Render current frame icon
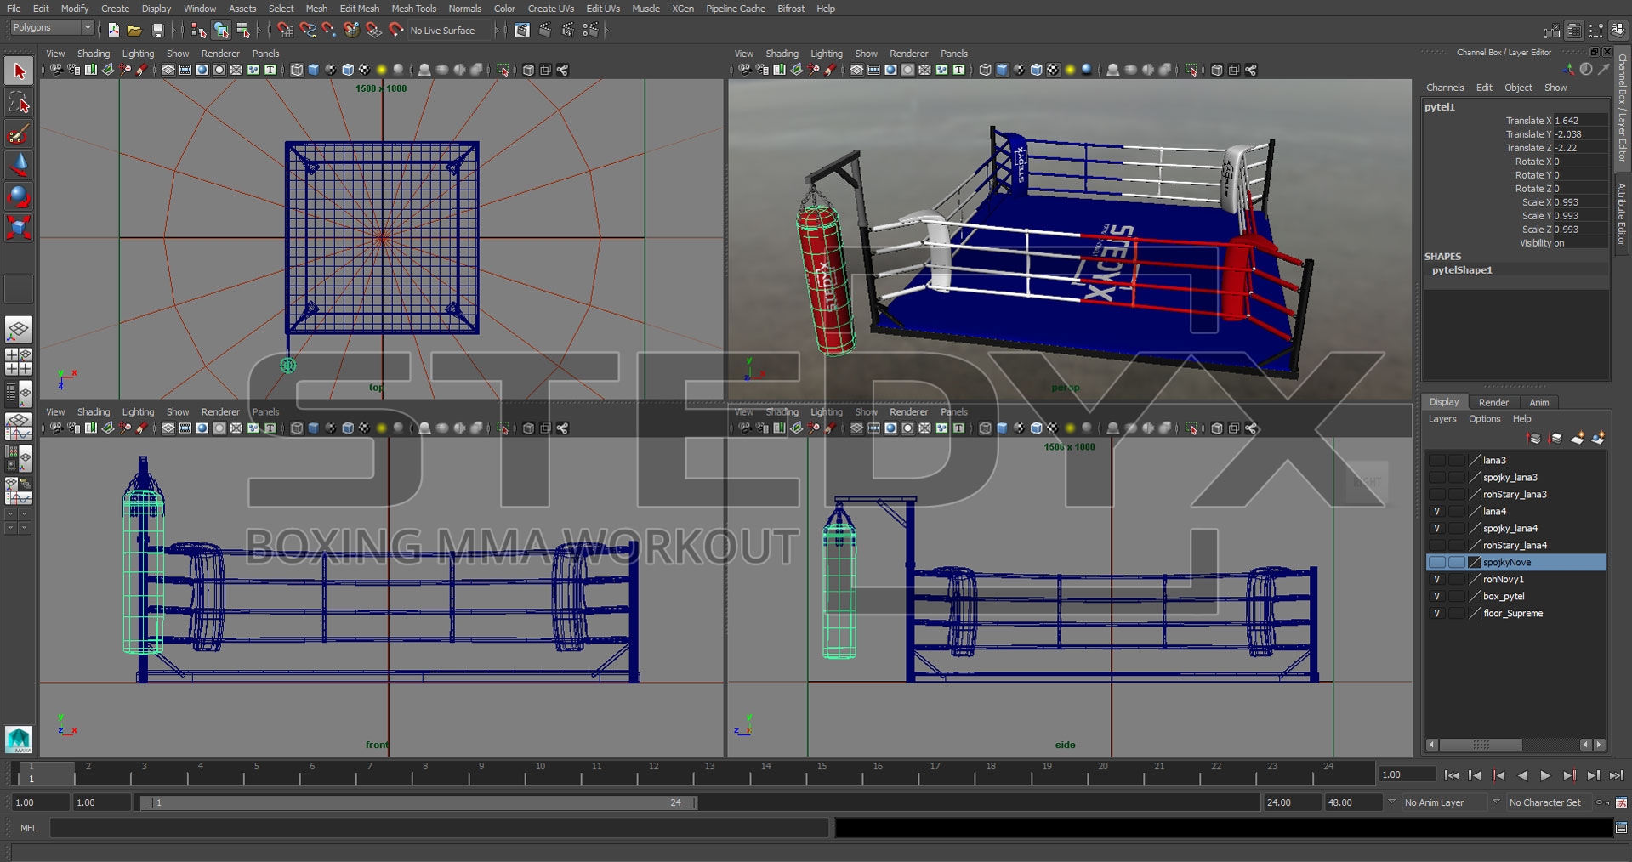Screen dimensions: 1632x862 [x=545, y=30]
